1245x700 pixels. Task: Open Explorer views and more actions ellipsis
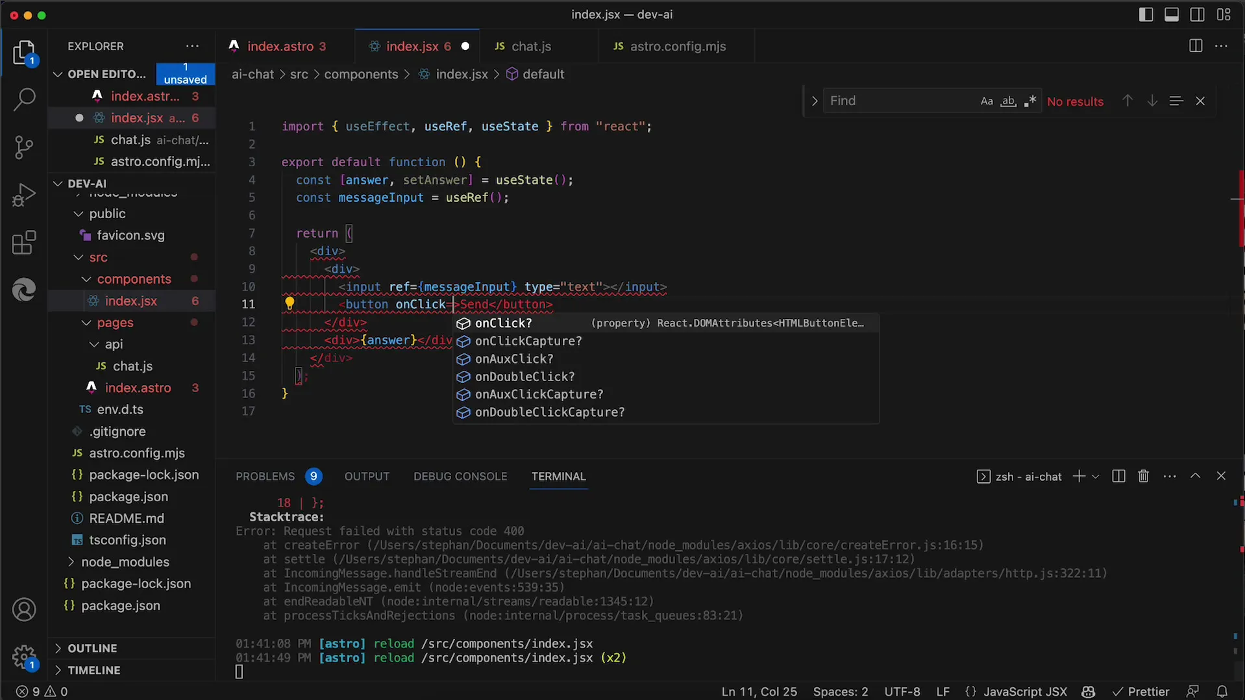[192, 46]
